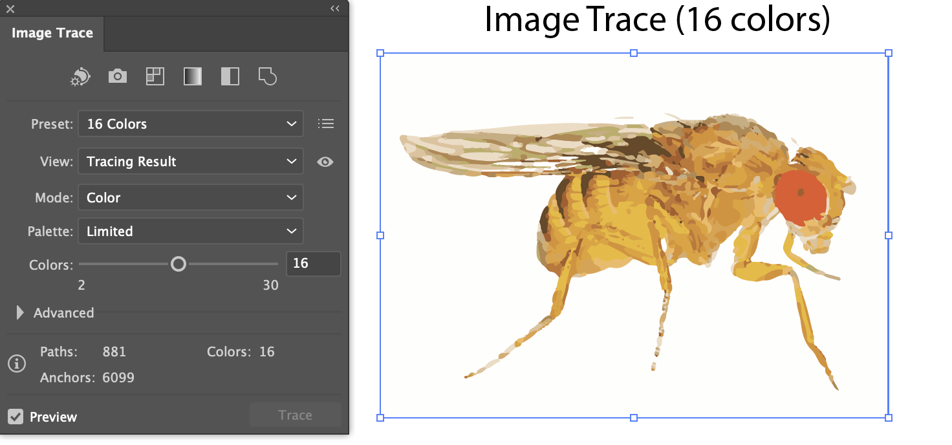This screenshot has height=445, width=952.
Task: Open the Mode dropdown set to Color
Action: (191, 198)
